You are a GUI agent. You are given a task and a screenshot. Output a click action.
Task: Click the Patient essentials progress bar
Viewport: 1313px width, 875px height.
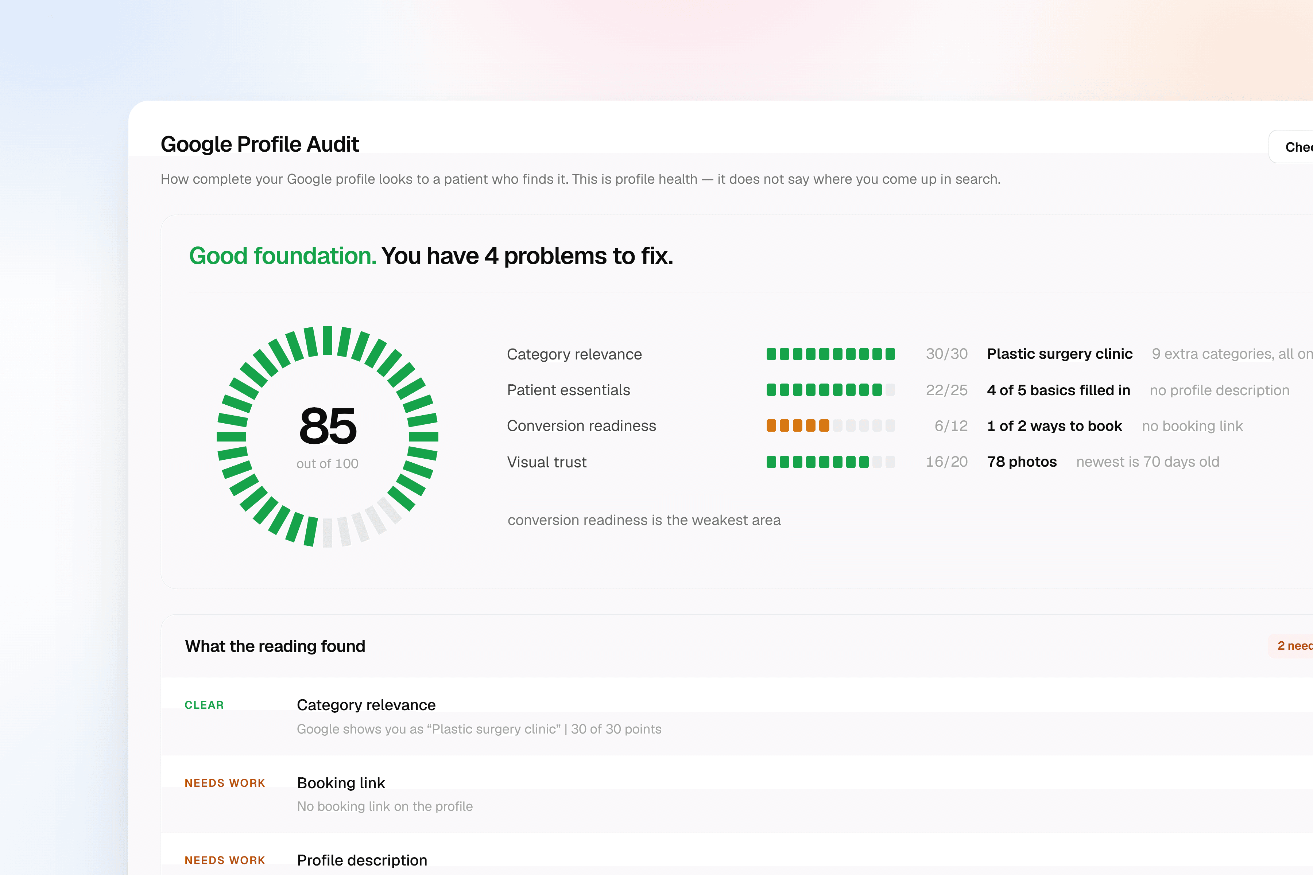831,389
